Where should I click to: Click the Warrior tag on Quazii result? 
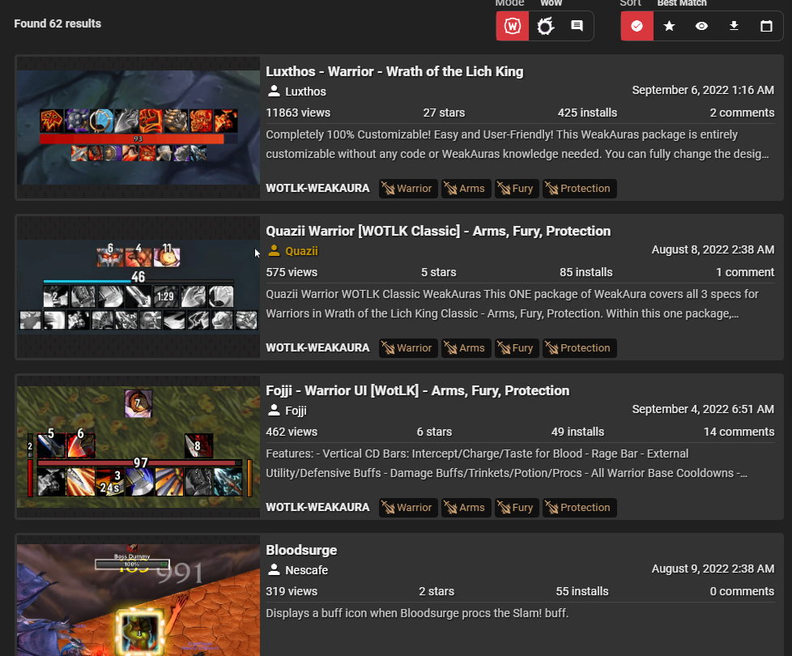tap(408, 348)
